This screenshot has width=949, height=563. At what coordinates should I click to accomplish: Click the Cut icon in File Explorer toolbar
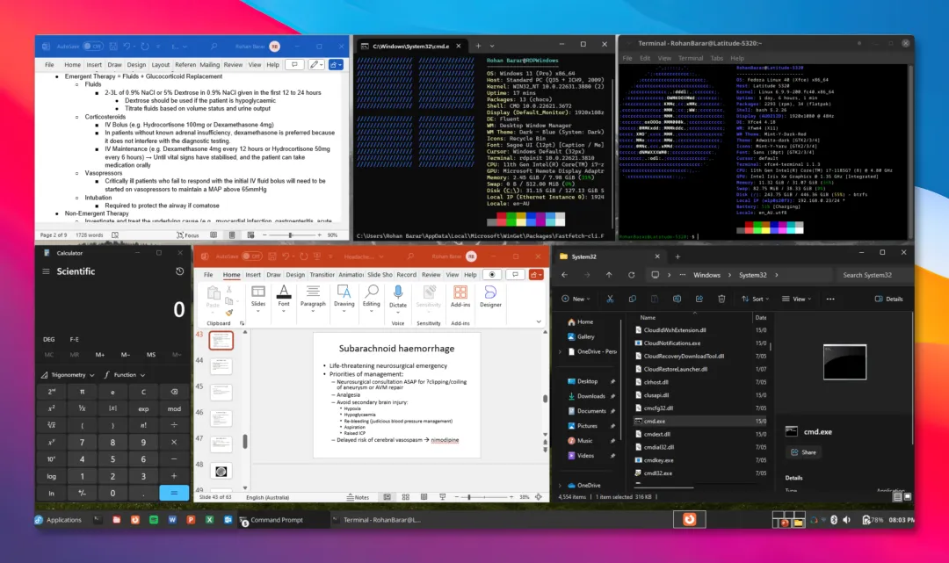pyautogui.click(x=610, y=299)
